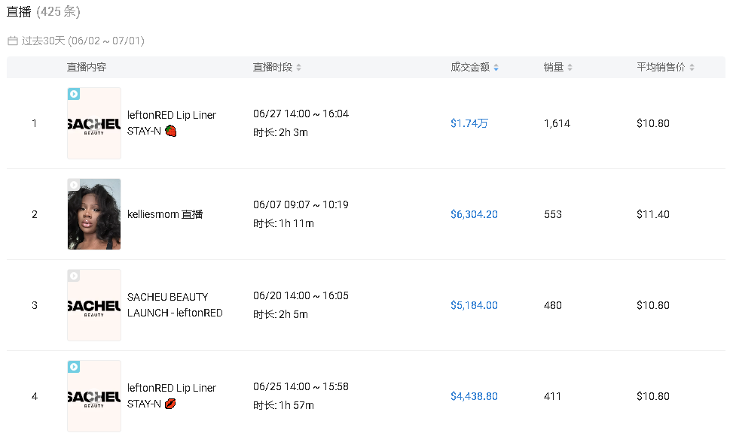
Task: Click play icon on SACHEU BEAUTY LAUNCH thumbnail
Action: pos(74,276)
